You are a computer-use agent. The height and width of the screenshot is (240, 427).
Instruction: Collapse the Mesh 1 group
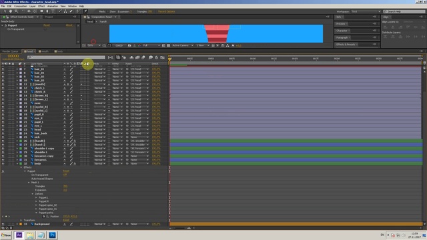[29, 183]
